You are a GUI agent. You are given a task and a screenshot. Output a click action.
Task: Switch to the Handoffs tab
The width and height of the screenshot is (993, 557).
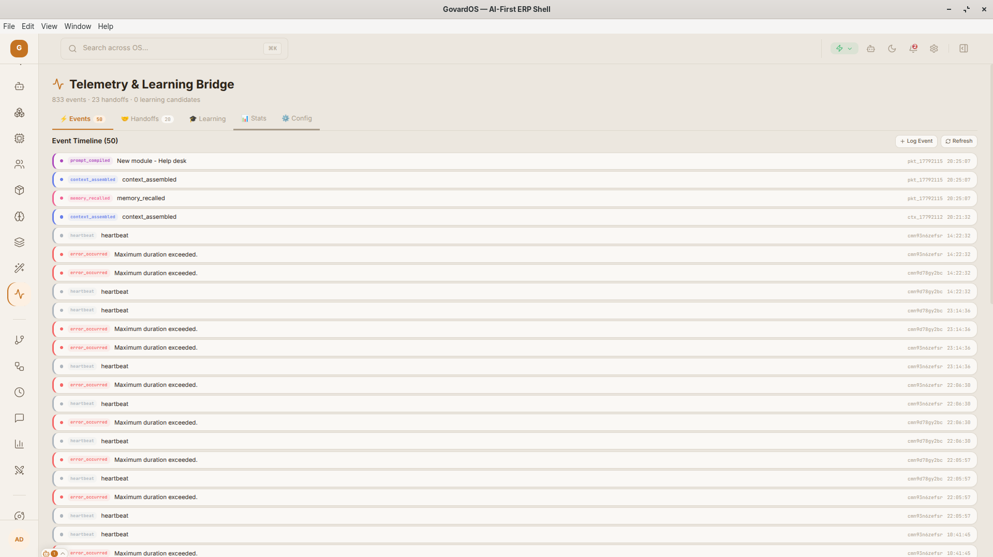click(147, 119)
